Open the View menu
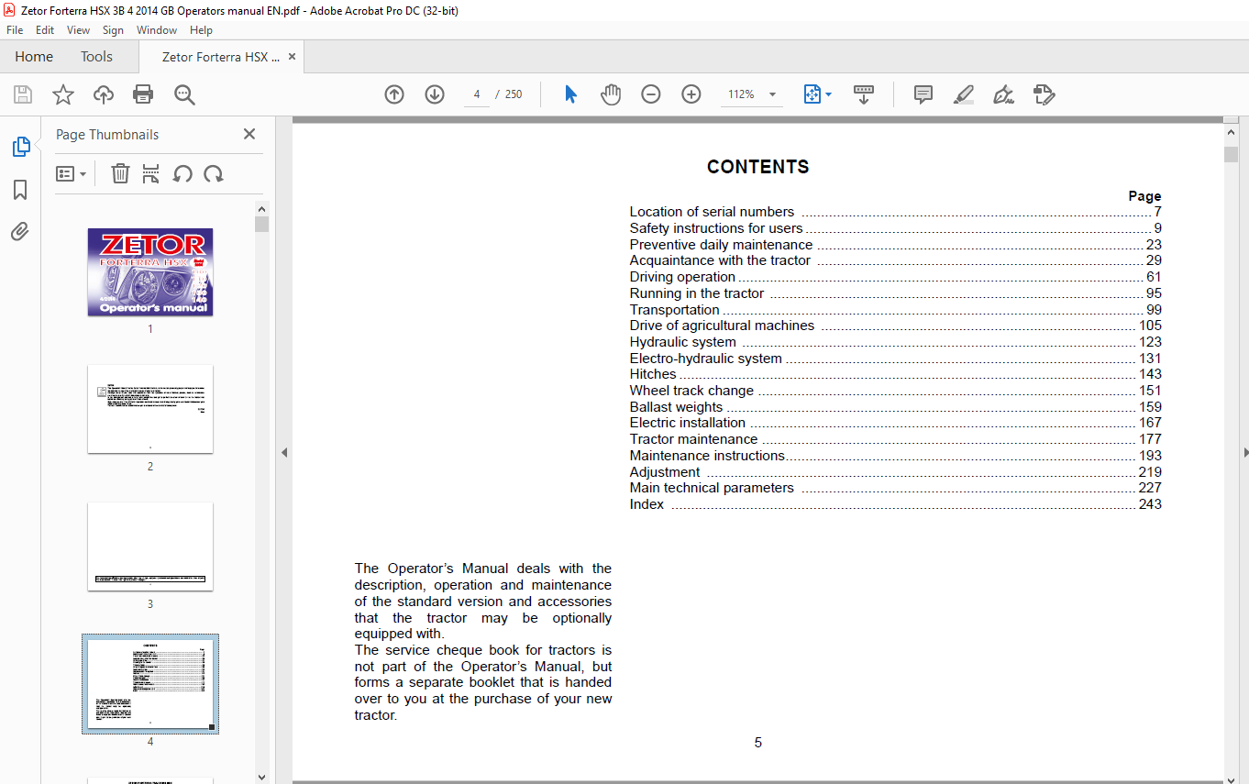This screenshot has width=1249, height=784. coord(79,30)
